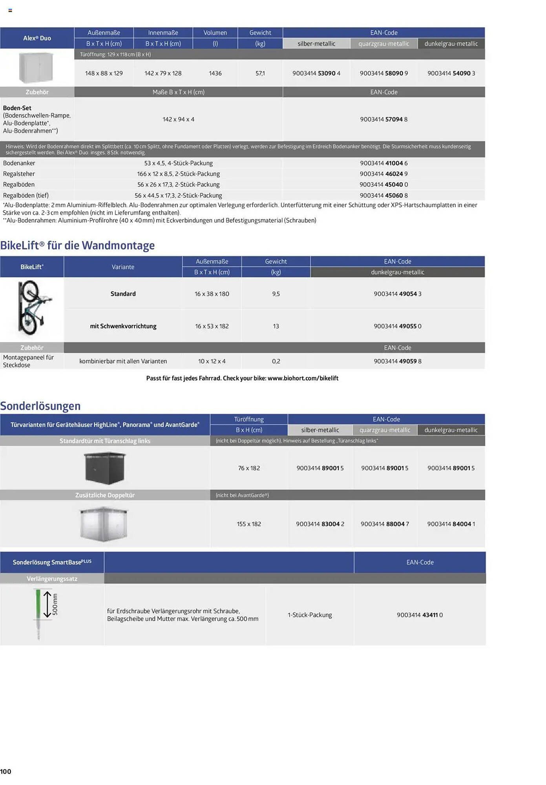
Task: Click page number 100 in the footer
Action: point(6,771)
